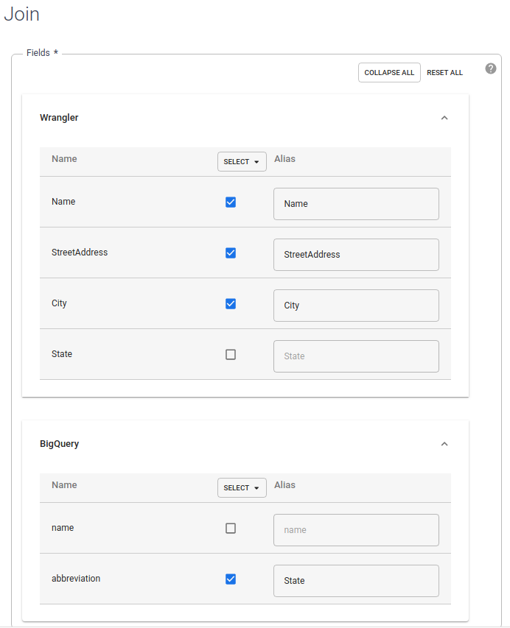Enable the State checkbox in Wrangler
The image size is (510, 628).
[231, 354]
